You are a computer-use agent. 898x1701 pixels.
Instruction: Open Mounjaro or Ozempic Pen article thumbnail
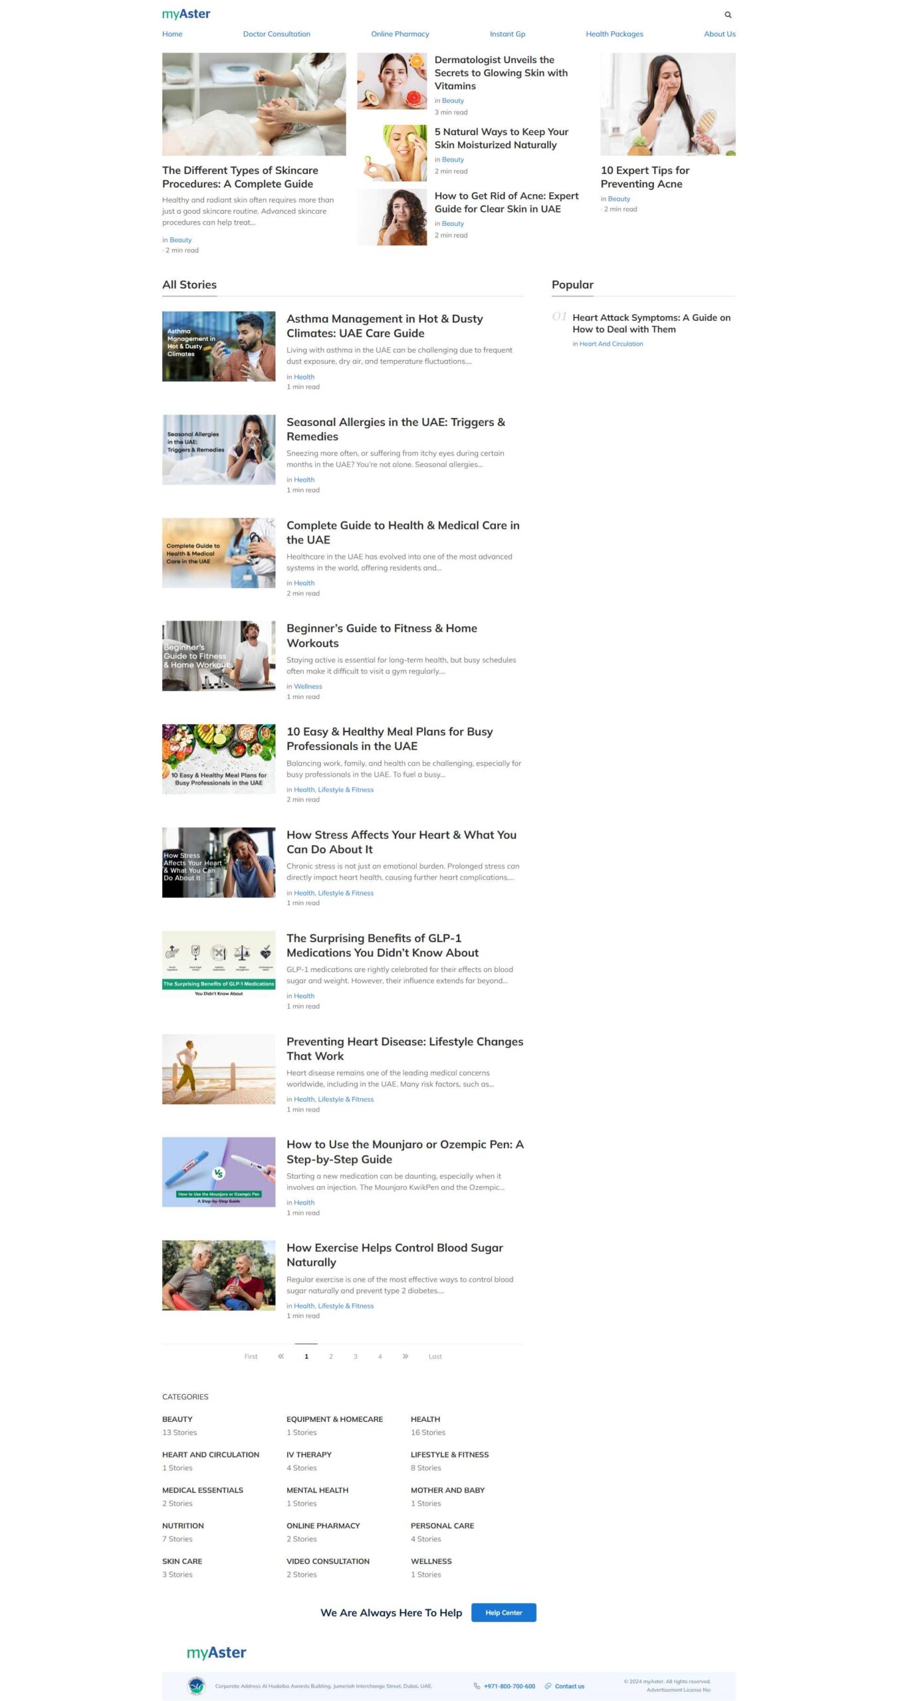pos(218,1171)
